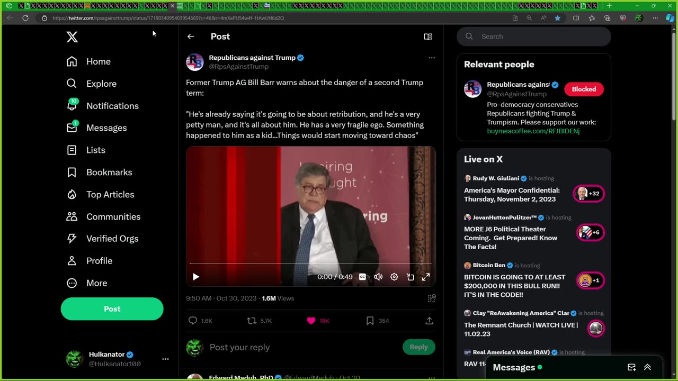Mute the video volume
Screen dimensions: 678x381
coord(378,277)
